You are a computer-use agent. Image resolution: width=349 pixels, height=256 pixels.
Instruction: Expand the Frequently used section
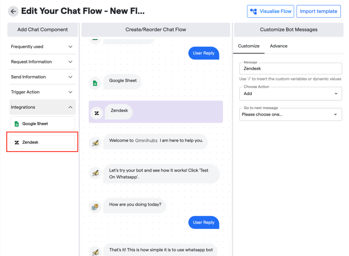(70, 47)
